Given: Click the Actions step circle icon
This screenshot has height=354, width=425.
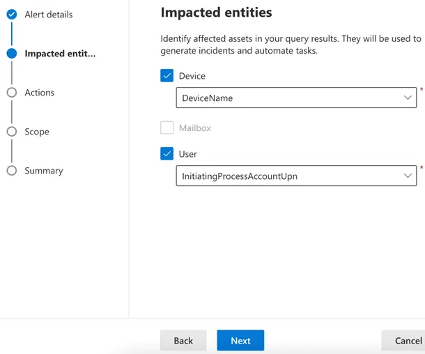Looking at the screenshot, I should pos(11,93).
